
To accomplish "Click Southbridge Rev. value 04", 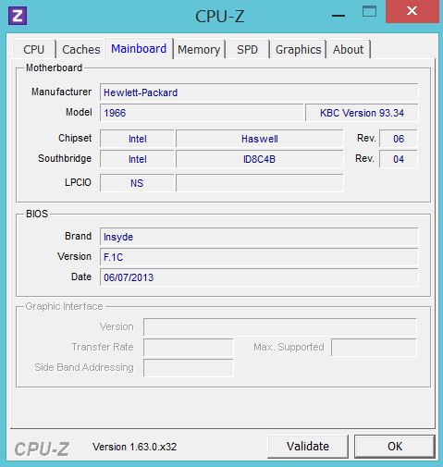I will (399, 159).
